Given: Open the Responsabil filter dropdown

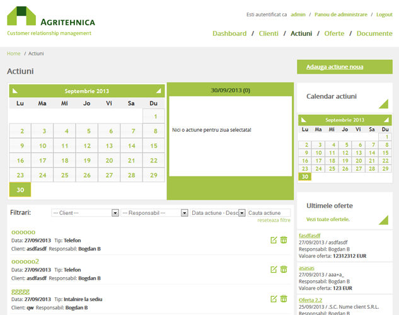Looking at the screenshot, I should point(154,213).
